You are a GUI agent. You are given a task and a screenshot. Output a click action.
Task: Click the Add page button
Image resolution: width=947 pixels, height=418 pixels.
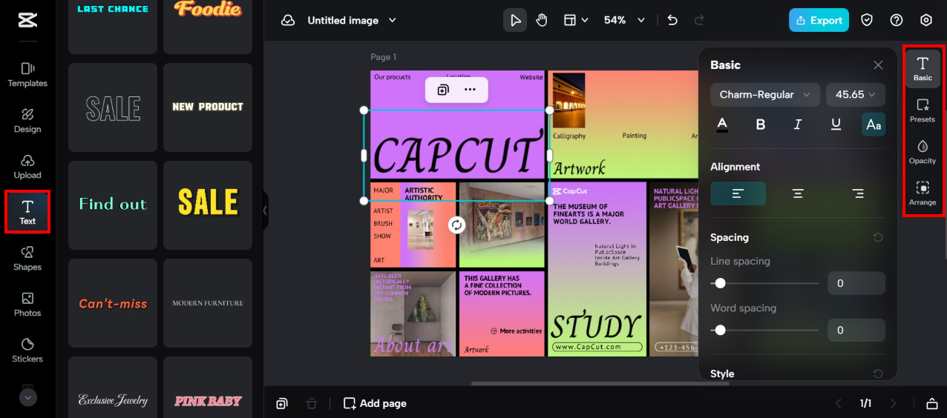(375, 403)
